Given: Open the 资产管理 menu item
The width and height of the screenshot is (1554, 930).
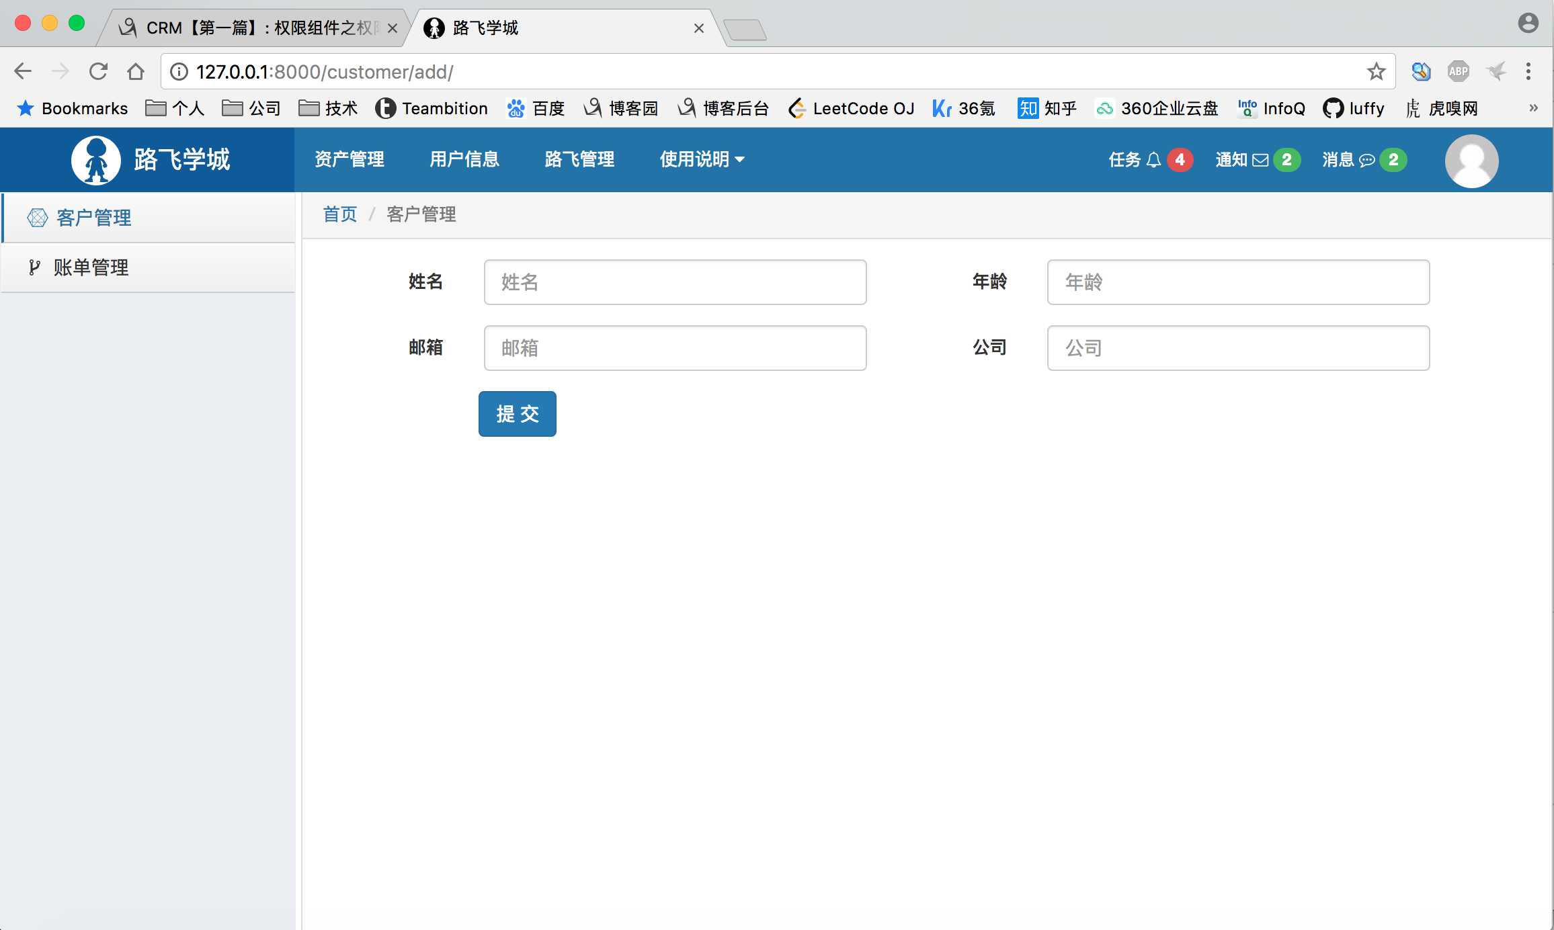Looking at the screenshot, I should (x=349, y=159).
